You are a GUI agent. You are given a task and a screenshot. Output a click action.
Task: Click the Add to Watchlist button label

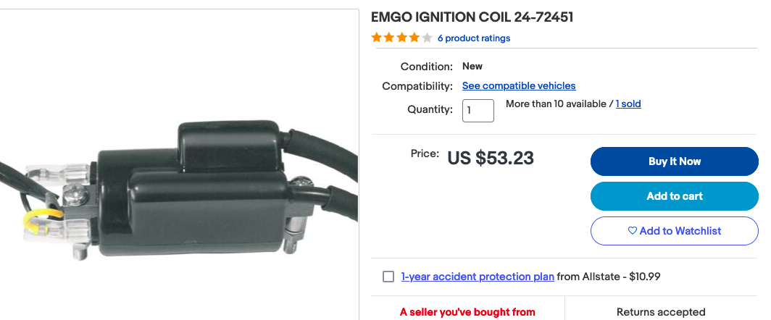[680, 231]
